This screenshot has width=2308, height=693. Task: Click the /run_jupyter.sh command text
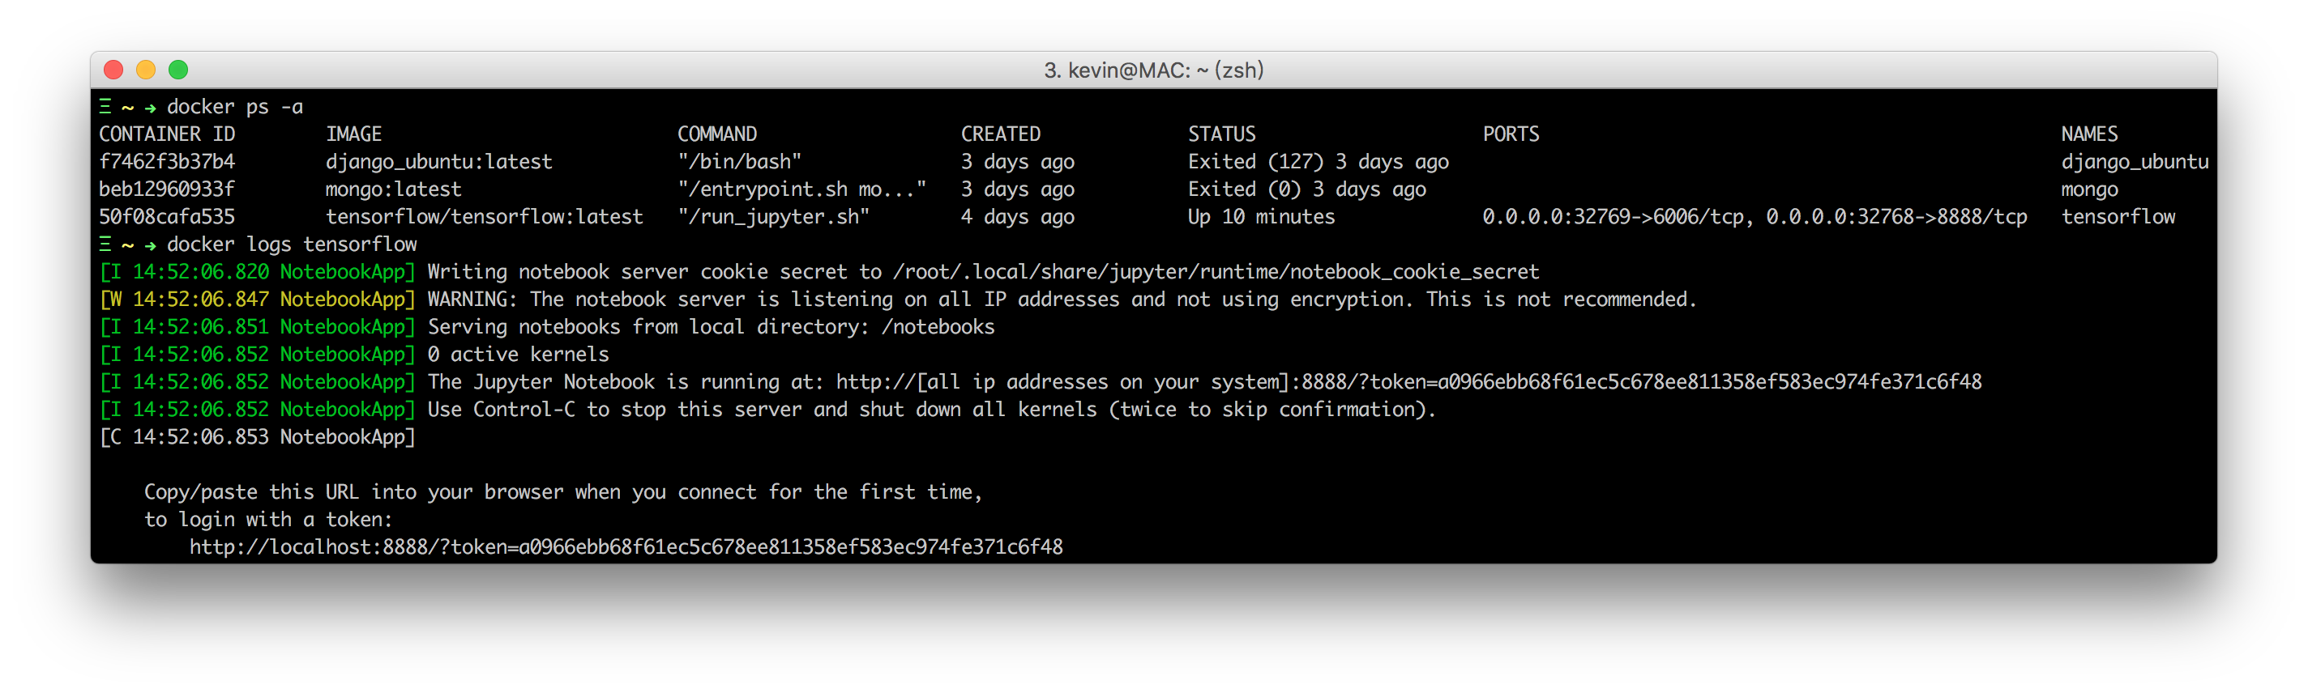pos(773,217)
